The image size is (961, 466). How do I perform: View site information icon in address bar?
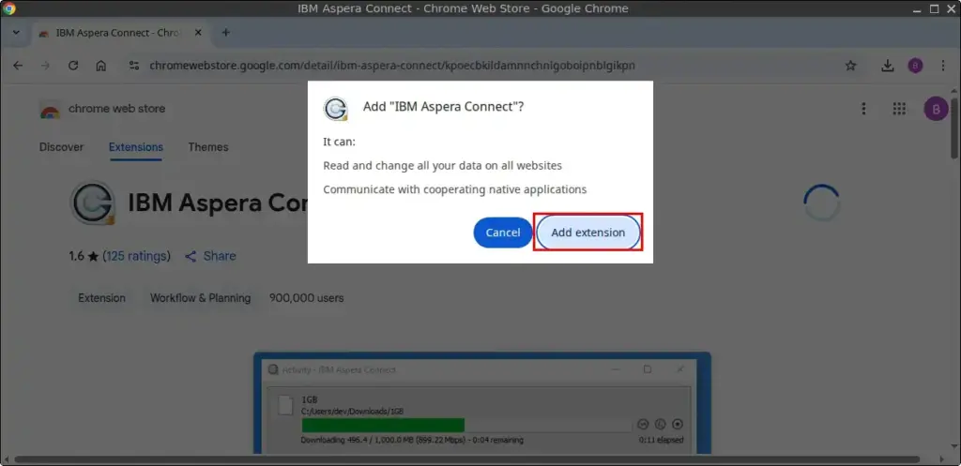click(134, 66)
